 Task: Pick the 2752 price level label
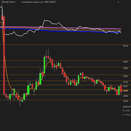pos(125,82)
